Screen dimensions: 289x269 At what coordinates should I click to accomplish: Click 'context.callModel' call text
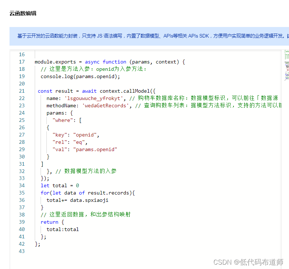pyautogui.click(x=125, y=91)
